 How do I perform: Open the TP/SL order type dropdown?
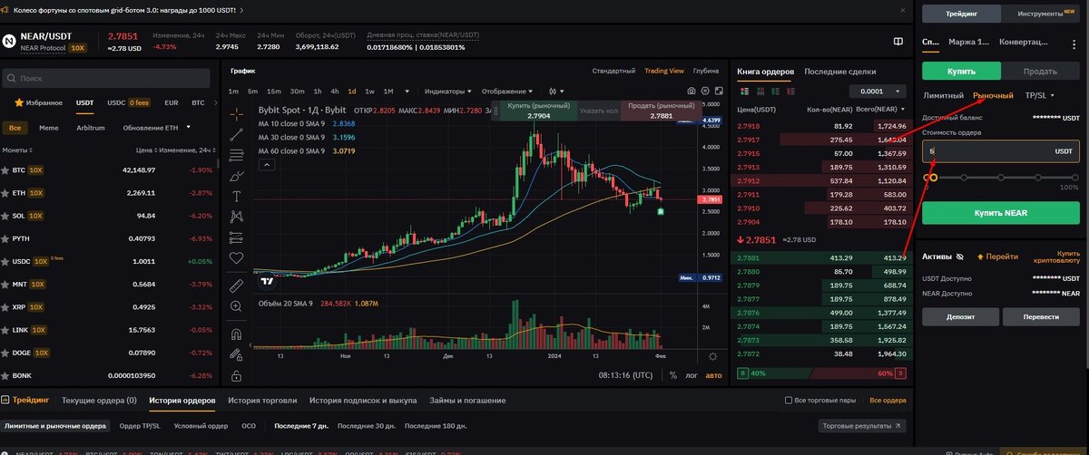pos(1039,95)
